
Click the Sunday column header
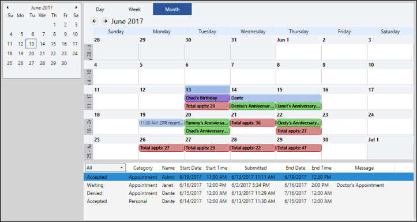click(116, 31)
